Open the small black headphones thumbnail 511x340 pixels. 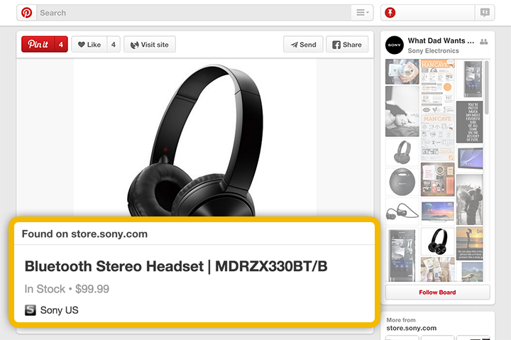(437, 241)
